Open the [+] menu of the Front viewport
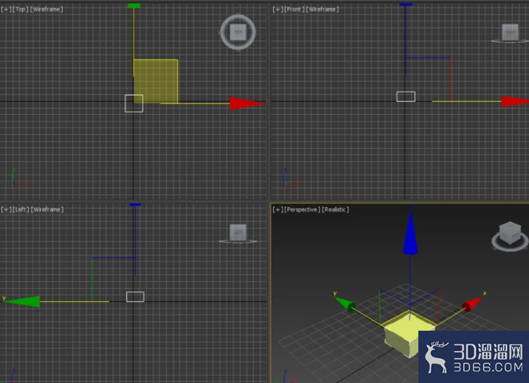Screen dimensions: 529x383 pyautogui.click(x=277, y=10)
